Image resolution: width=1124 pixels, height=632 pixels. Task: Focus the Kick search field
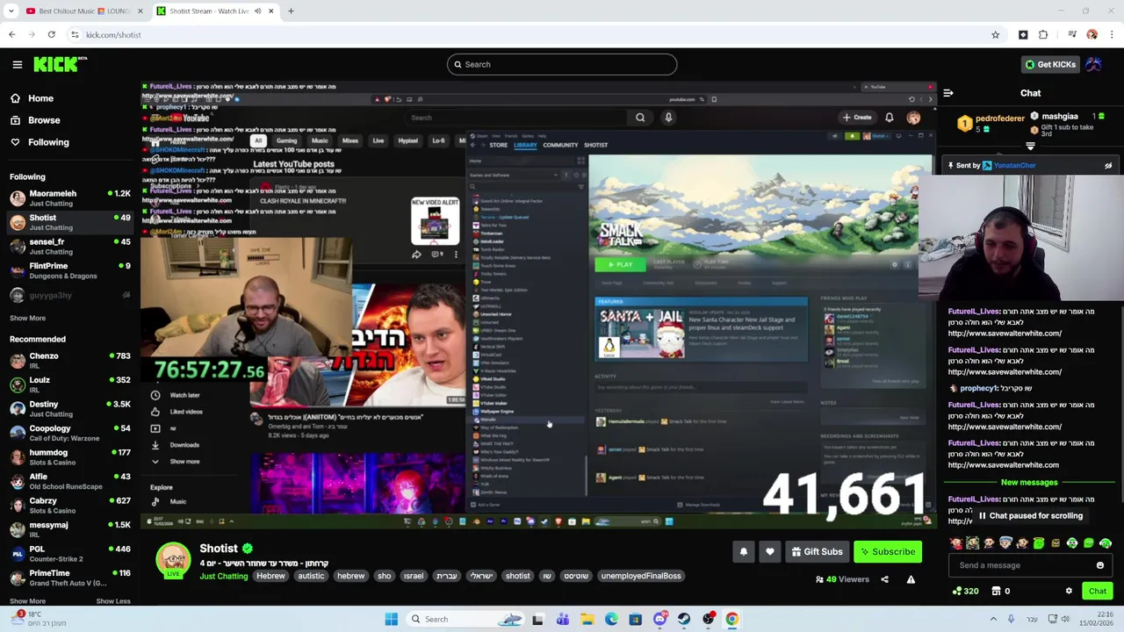(x=562, y=64)
